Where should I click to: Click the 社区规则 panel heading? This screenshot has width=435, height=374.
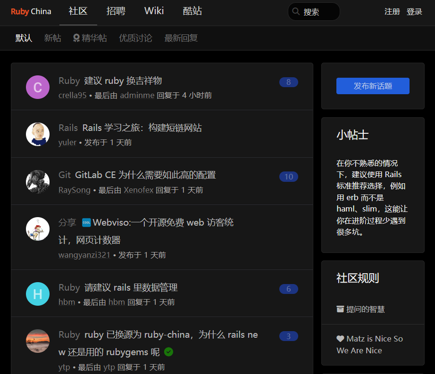[358, 278]
